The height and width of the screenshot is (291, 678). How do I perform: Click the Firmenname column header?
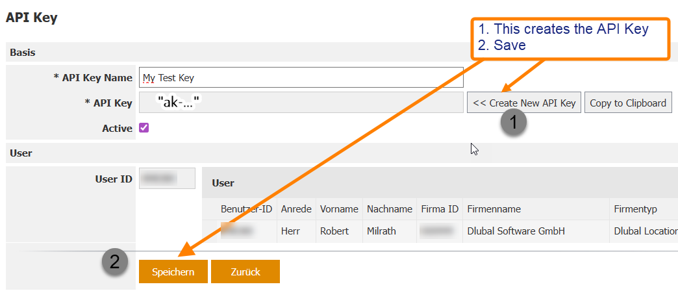494,209
